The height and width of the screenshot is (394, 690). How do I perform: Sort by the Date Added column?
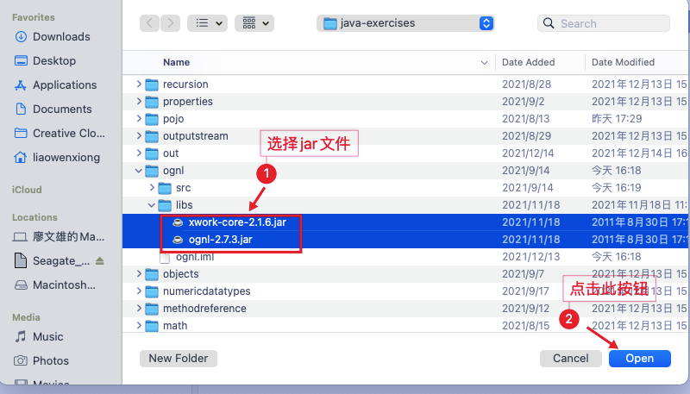[x=528, y=62]
